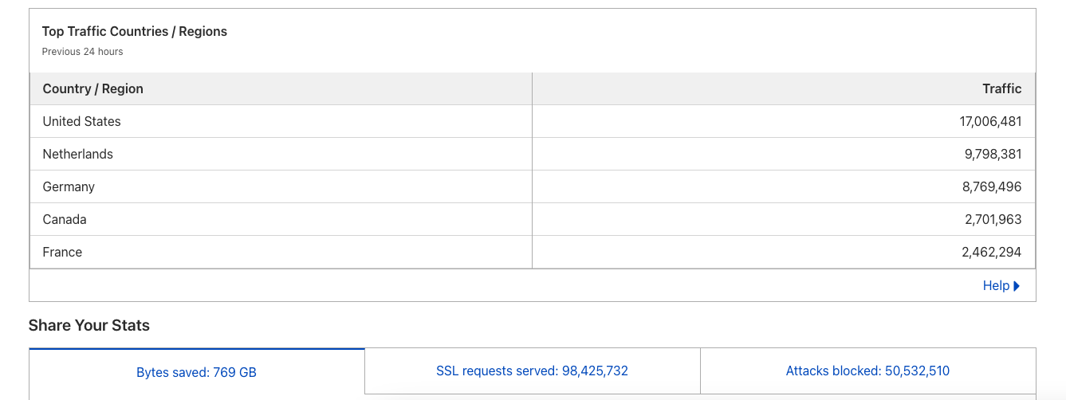Select the France row
The width and height of the screenshot is (1066, 400).
533,252
